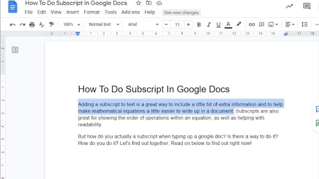This screenshot has height=179, width=319.
Task: Toggle Italic formatting
Action: (209, 25)
